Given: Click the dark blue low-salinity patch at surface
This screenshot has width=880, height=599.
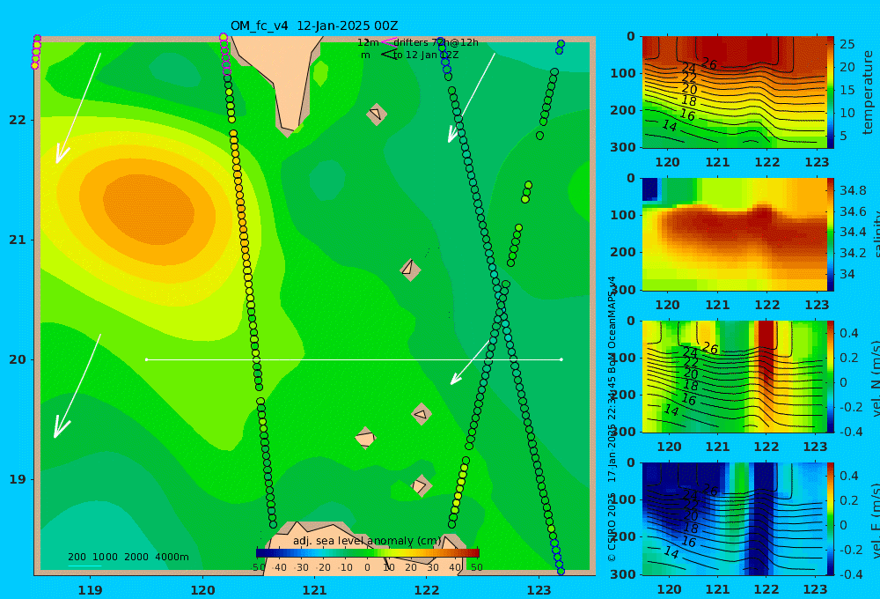Looking at the screenshot, I should (649, 189).
